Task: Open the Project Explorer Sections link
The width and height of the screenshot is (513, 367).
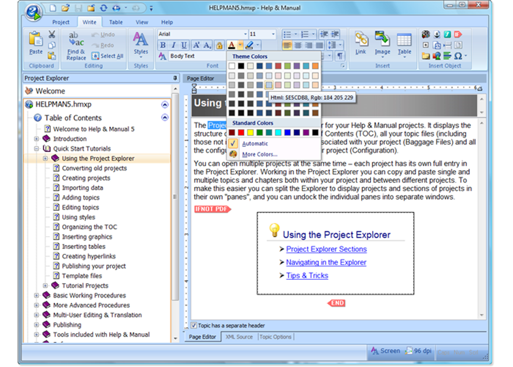Action: (326, 249)
